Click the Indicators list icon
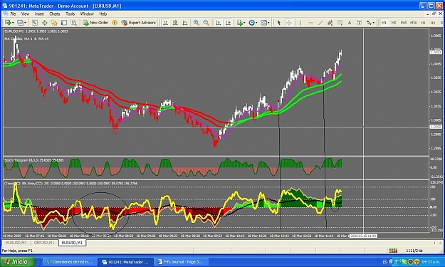Image resolution: width=445 pixels, height=267 pixels. pyautogui.click(x=240, y=23)
